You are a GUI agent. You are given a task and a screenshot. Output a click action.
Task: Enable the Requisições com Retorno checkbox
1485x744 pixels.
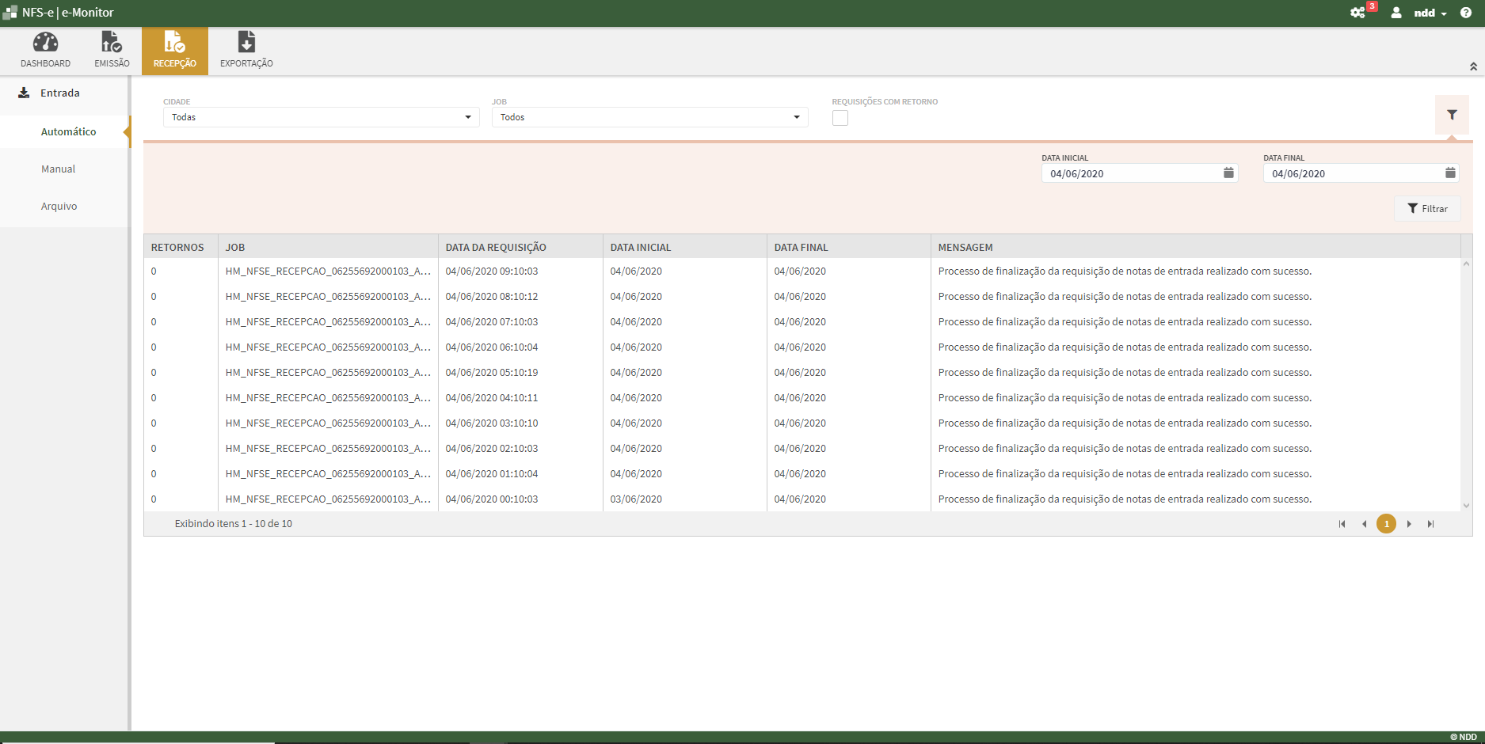pos(840,118)
